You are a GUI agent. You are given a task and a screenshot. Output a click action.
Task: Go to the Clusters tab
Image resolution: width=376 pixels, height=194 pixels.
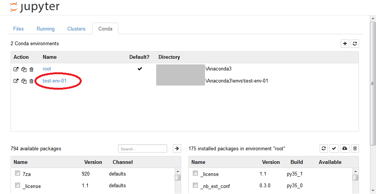76,29
